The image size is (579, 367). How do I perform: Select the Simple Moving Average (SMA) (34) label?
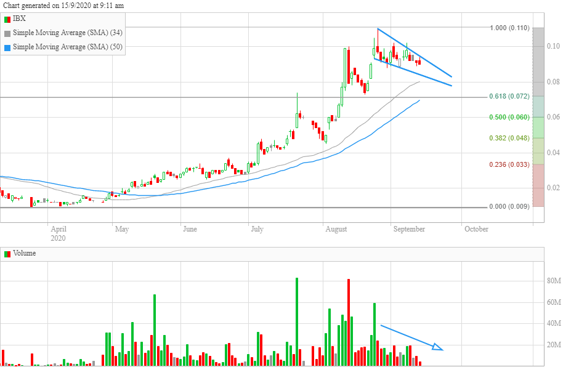[x=68, y=33]
